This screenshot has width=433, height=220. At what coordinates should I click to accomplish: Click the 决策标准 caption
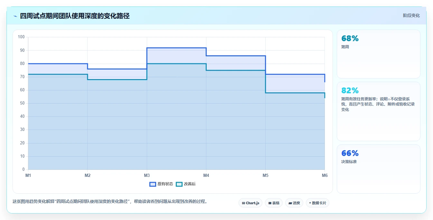[x=349, y=162]
